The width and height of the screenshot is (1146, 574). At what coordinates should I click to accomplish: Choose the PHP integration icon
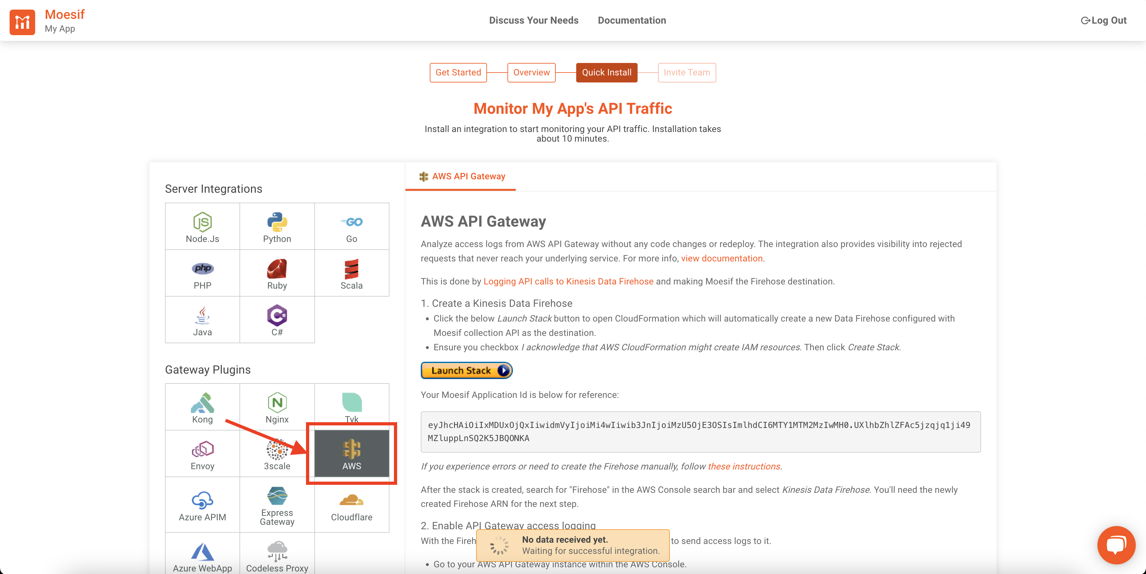click(x=202, y=273)
